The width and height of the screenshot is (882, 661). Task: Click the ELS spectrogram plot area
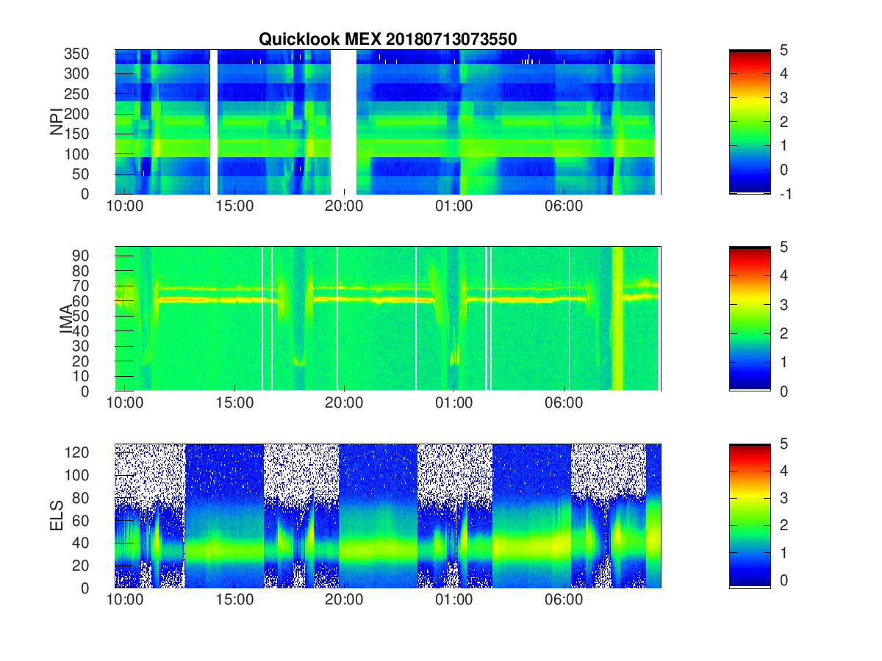(388, 516)
